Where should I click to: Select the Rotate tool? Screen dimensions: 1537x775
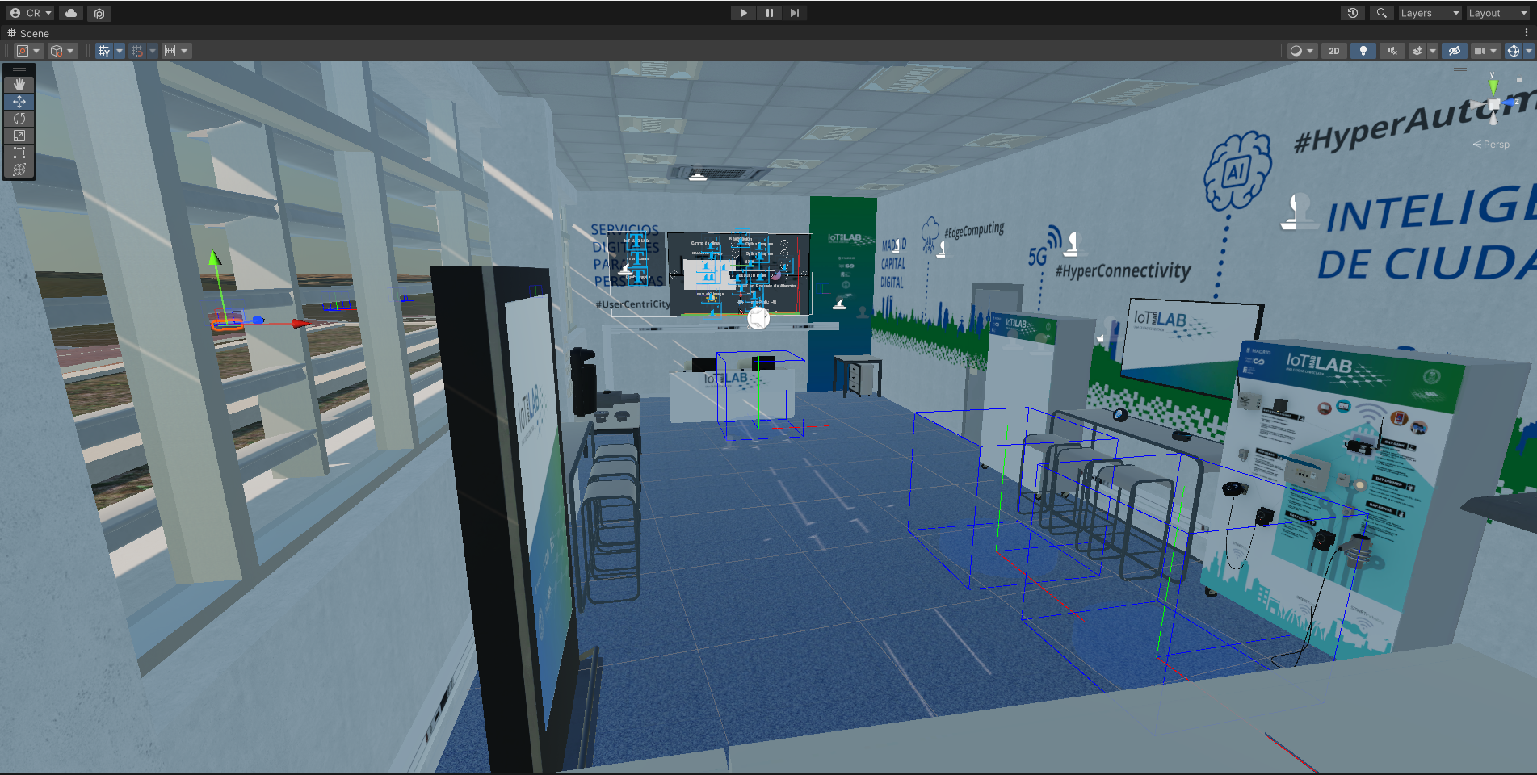19,119
